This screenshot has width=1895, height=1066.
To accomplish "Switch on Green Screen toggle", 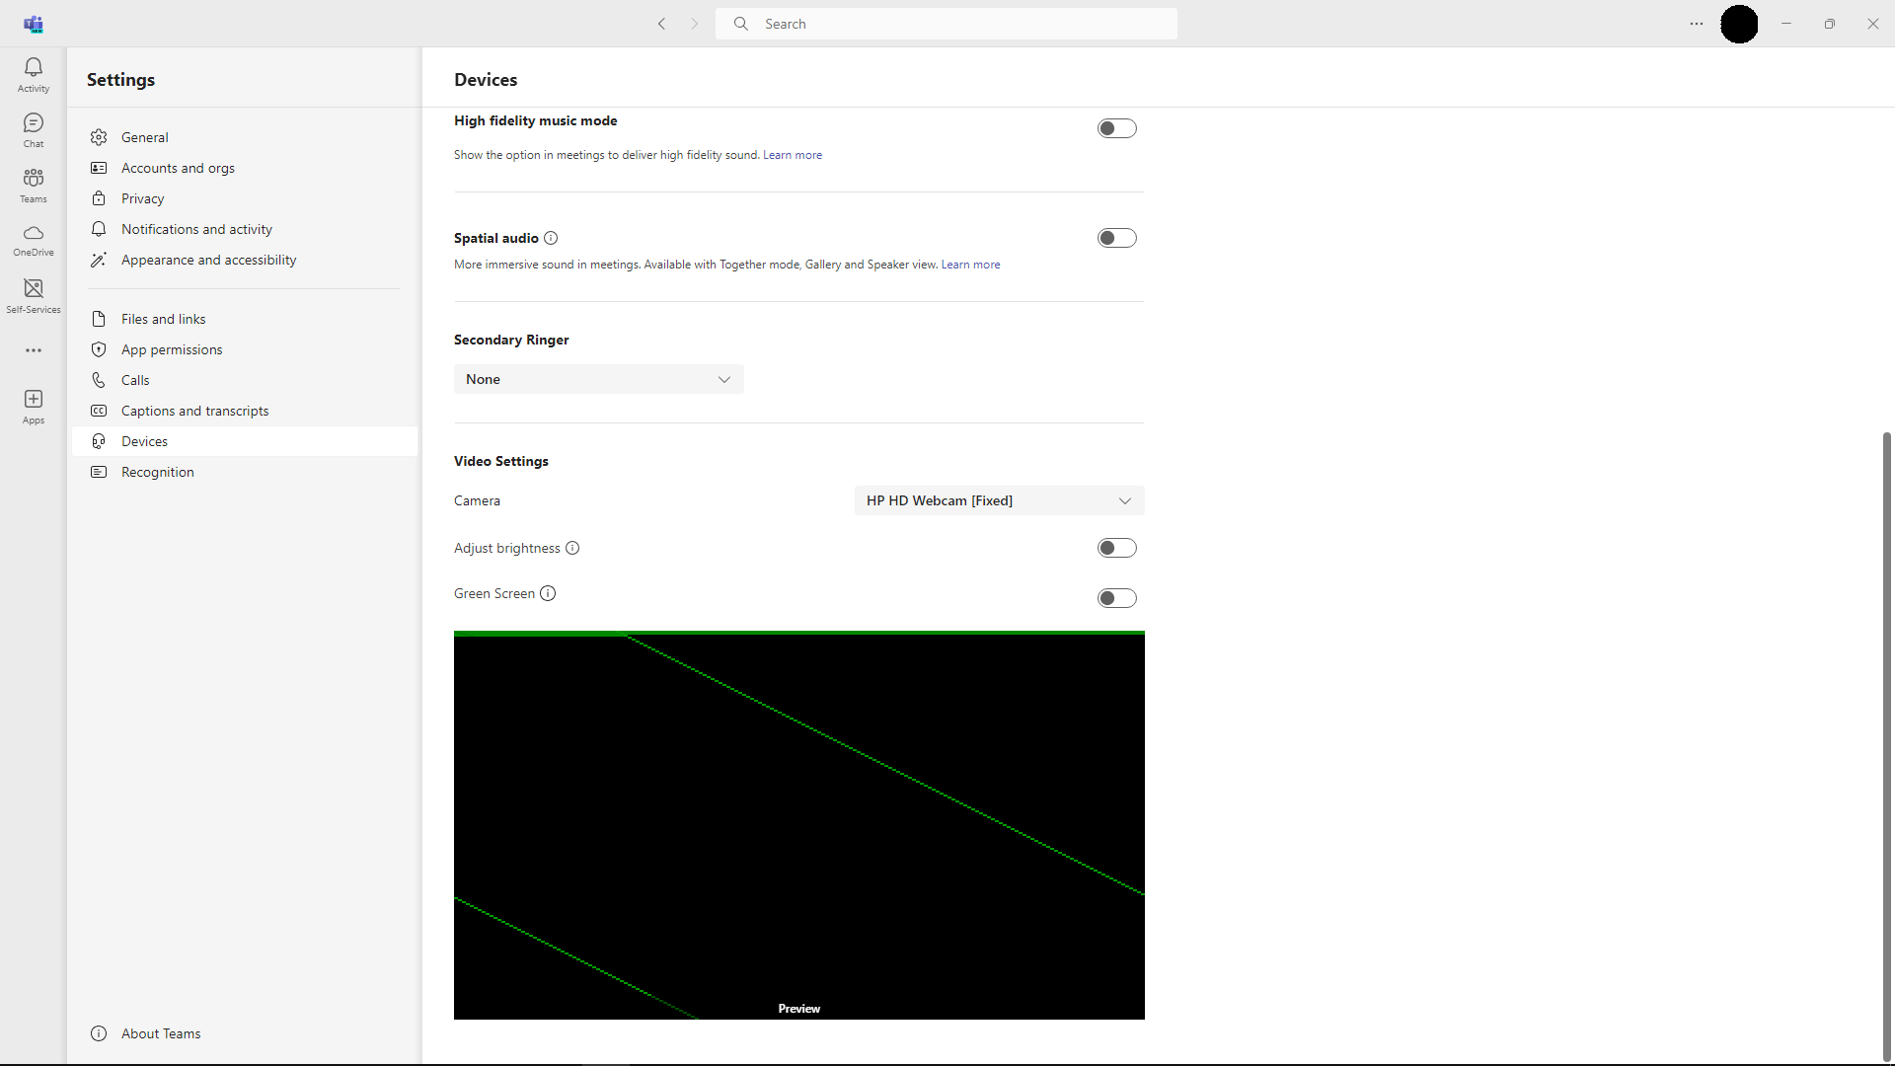I will [1116, 598].
